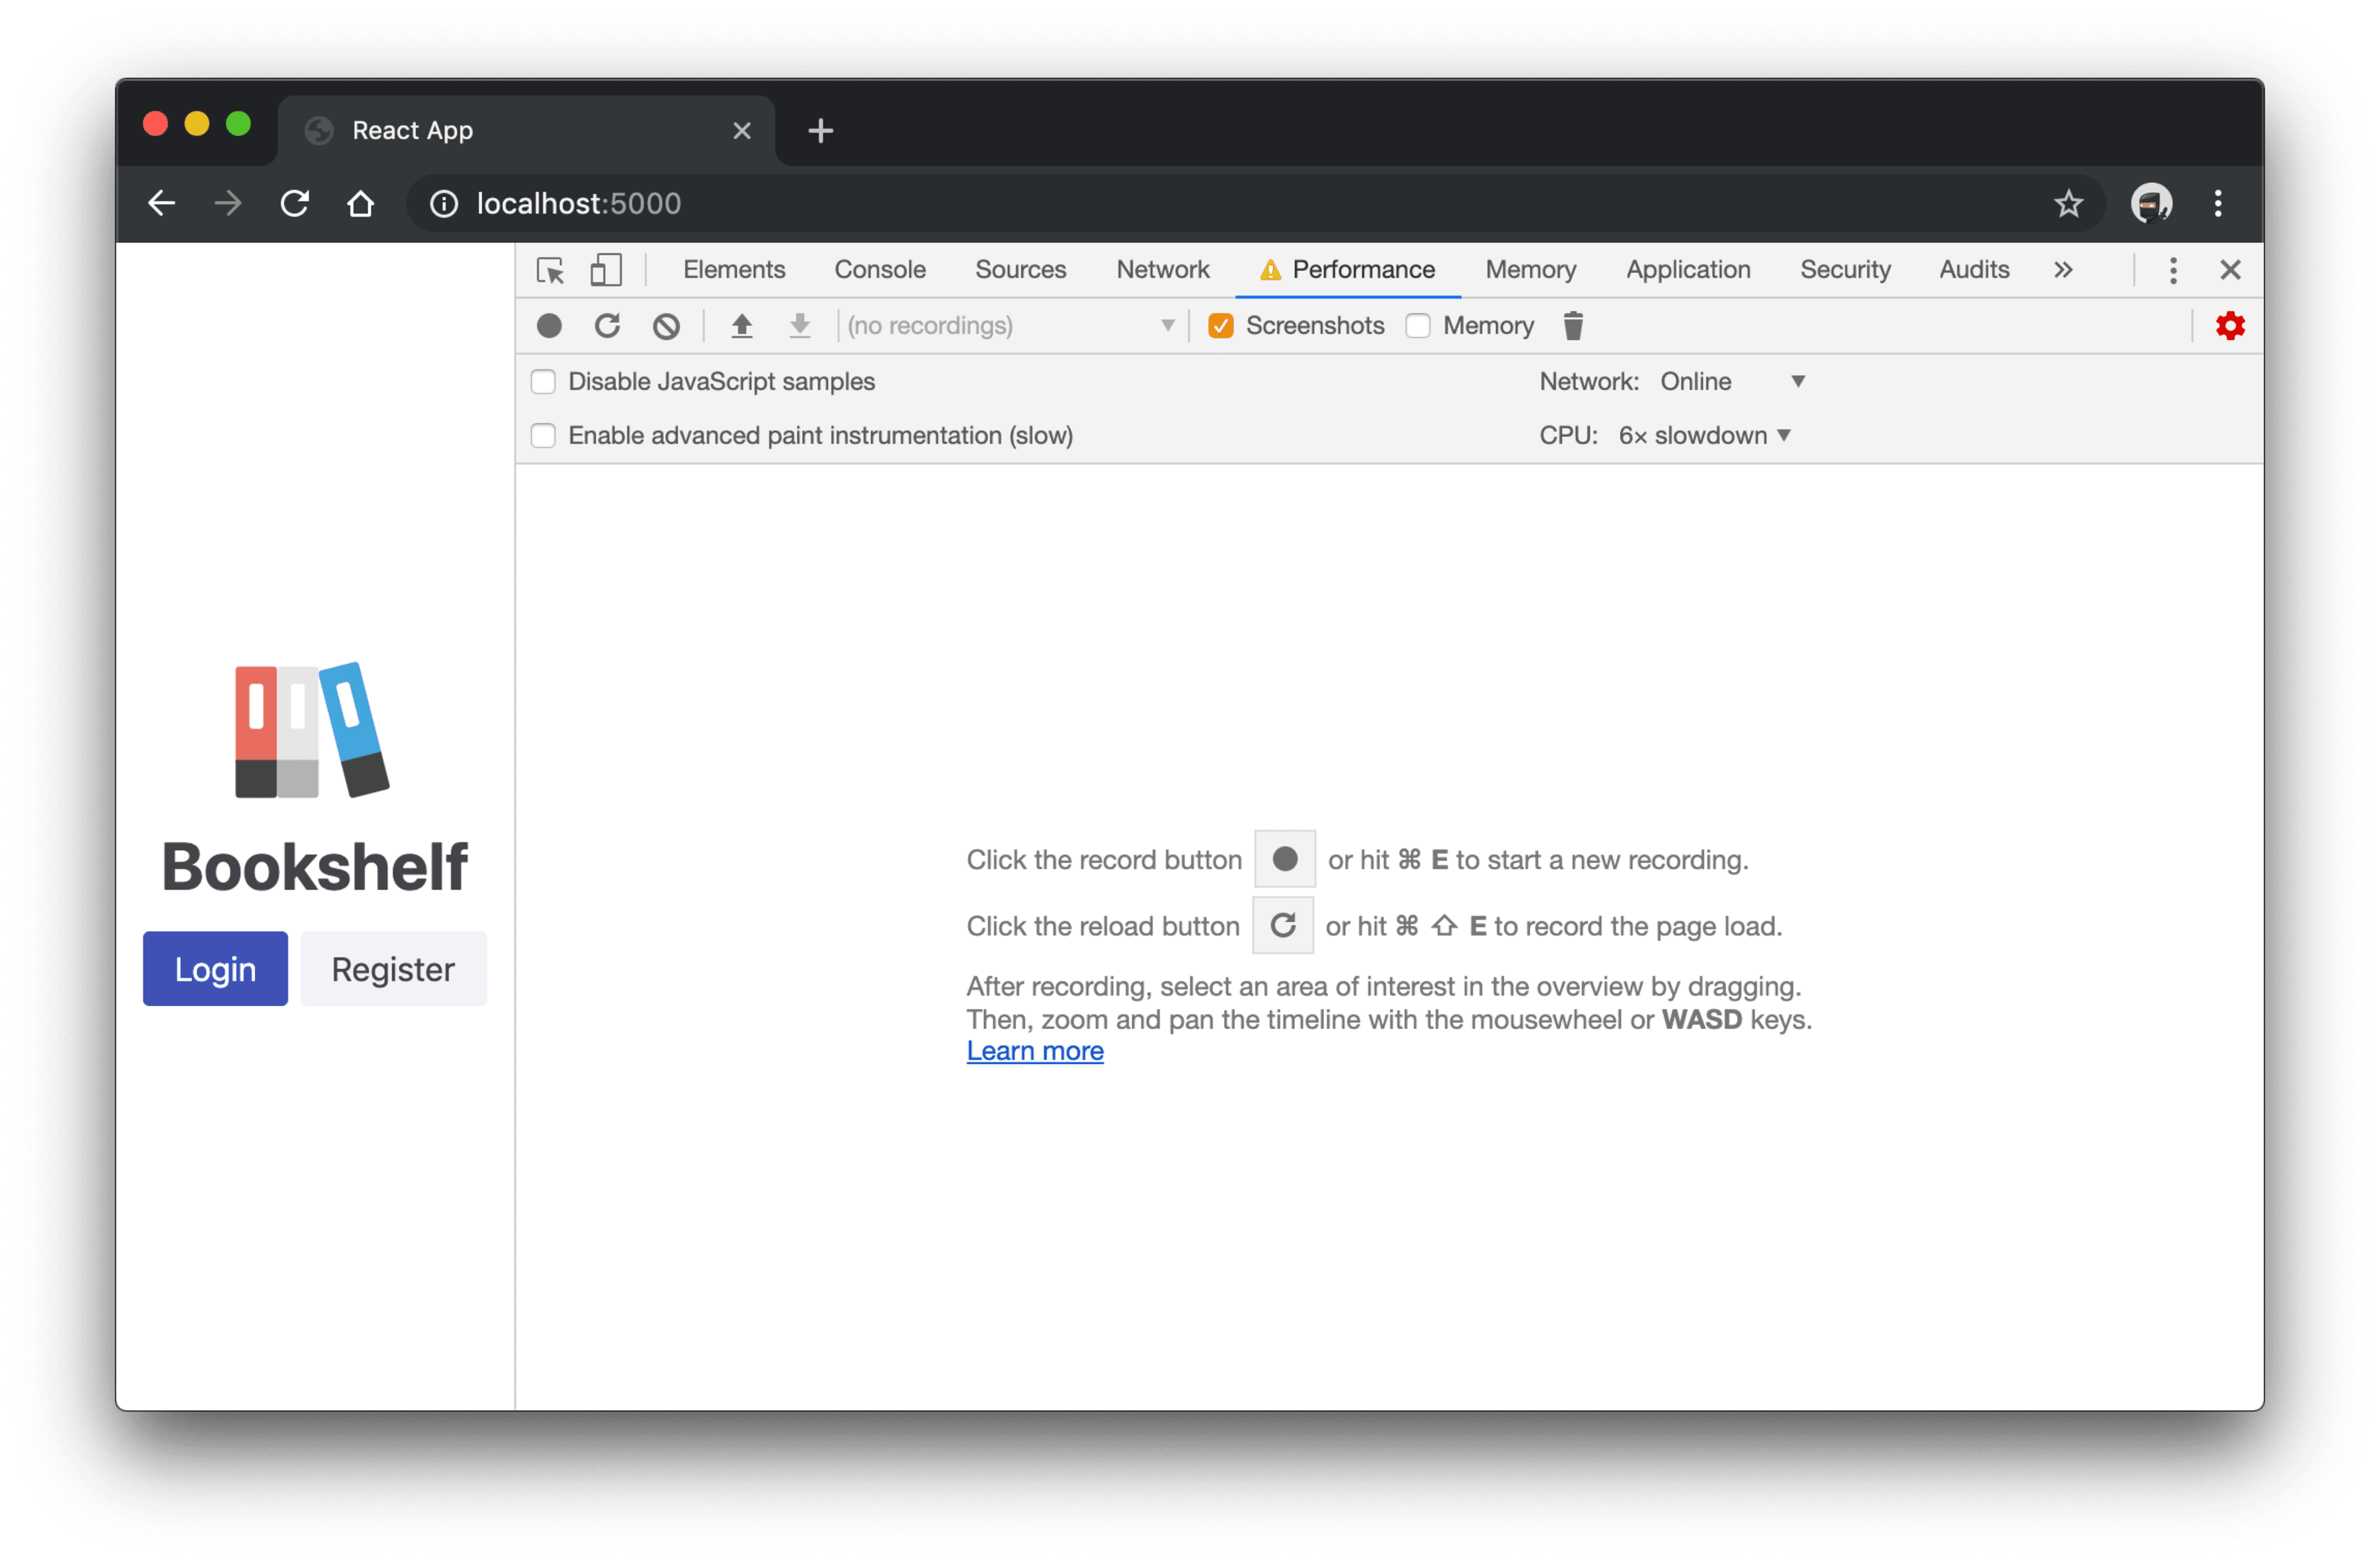
Task: Open the Audits tab
Action: pyautogui.click(x=1975, y=270)
